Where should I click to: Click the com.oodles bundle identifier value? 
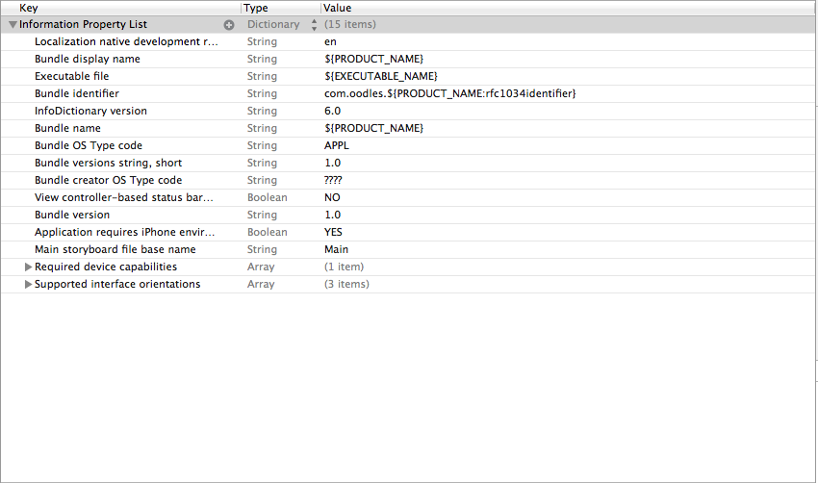(x=450, y=93)
